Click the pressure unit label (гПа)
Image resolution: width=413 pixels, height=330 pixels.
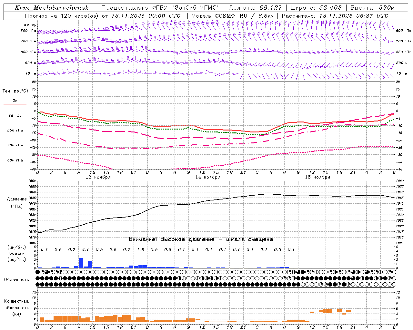point(17,207)
